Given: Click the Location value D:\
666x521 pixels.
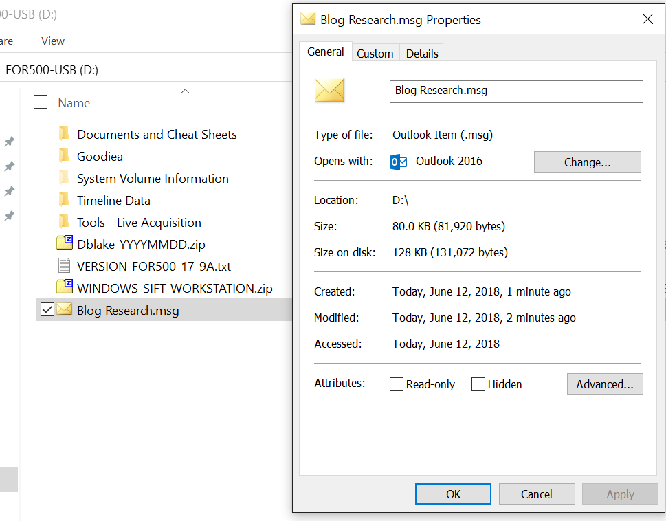Looking at the screenshot, I should point(400,200).
